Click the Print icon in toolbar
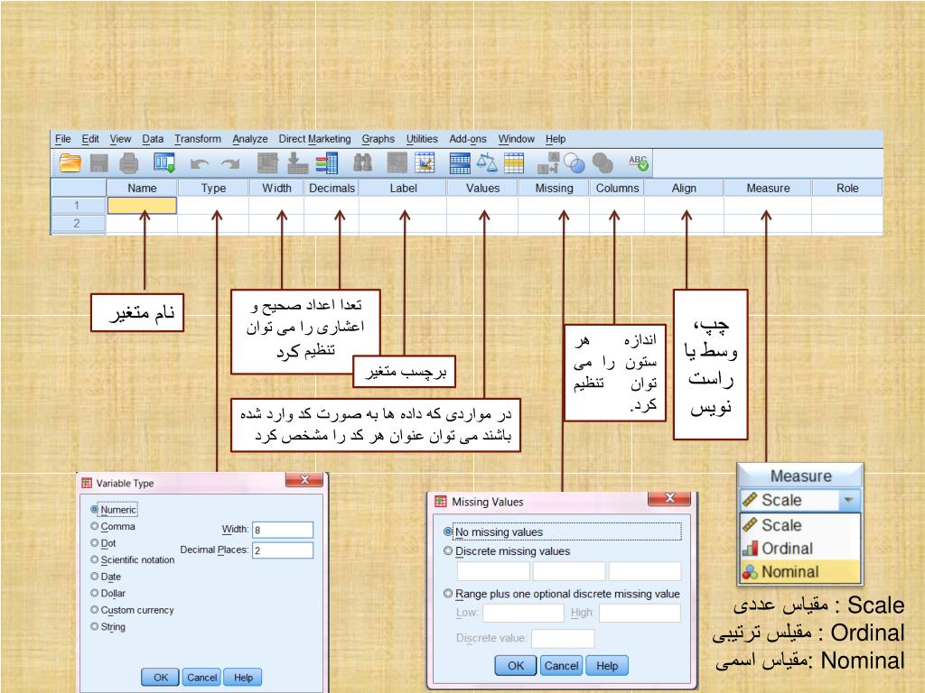The image size is (925, 693). (x=128, y=163)
